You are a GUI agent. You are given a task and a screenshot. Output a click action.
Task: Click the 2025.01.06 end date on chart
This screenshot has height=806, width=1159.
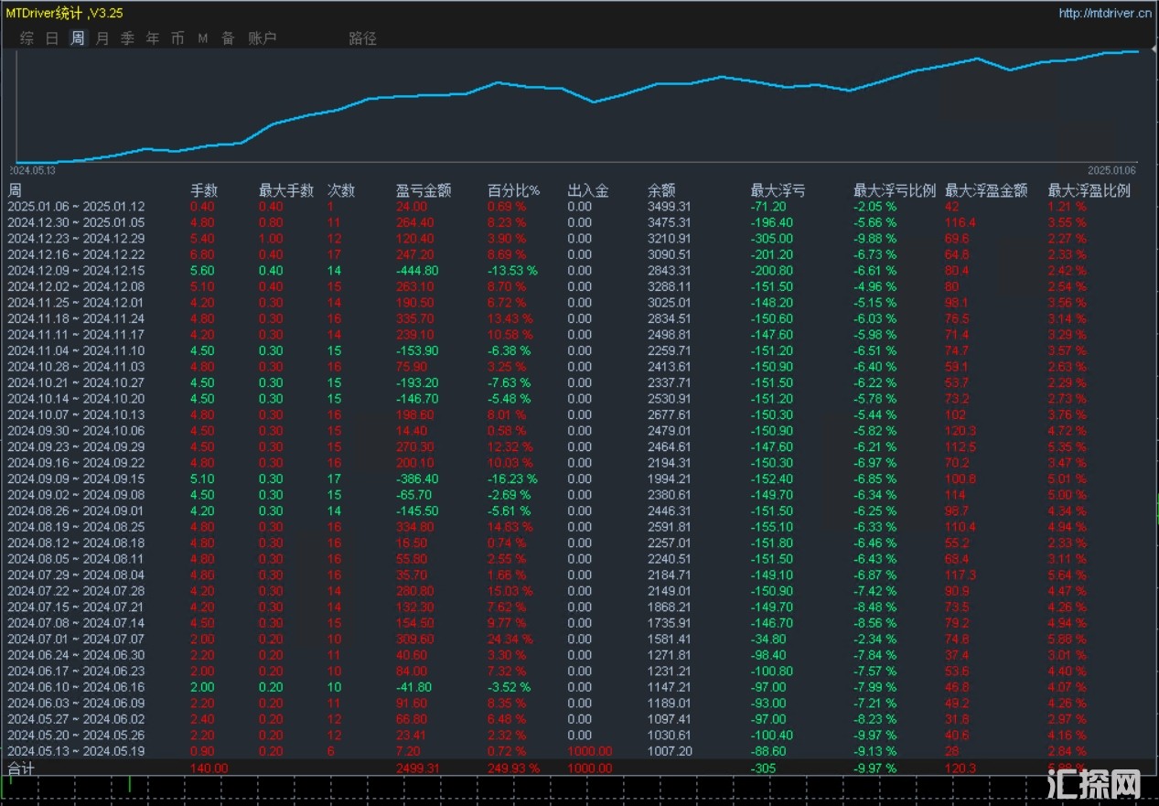(x=1111, y=170)
